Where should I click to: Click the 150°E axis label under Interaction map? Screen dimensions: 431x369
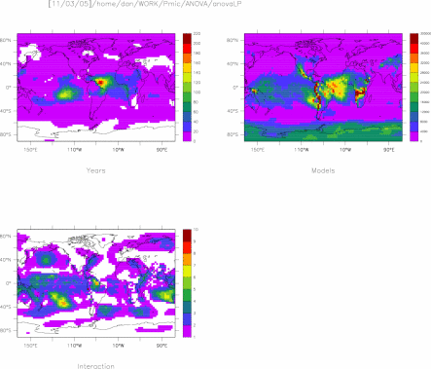pos(31,346)
